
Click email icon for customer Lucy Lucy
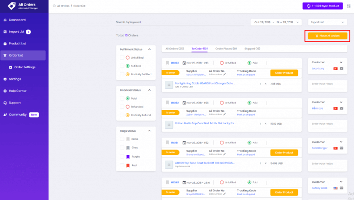[341, 69]
